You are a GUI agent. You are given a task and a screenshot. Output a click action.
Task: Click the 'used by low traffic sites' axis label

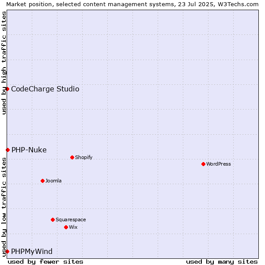(x=4, y=207)
